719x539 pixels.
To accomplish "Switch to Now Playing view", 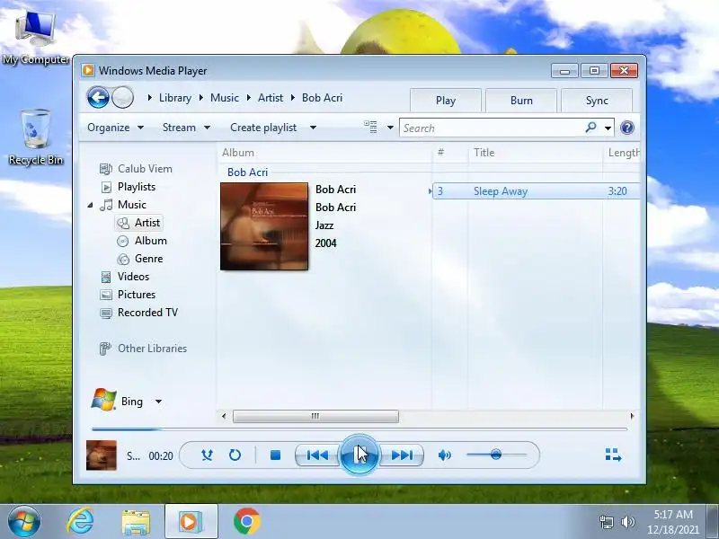I will tap(613, 455).
